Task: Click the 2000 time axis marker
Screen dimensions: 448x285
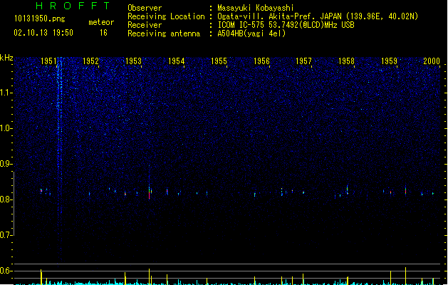Action: click(x=432, y=61)
